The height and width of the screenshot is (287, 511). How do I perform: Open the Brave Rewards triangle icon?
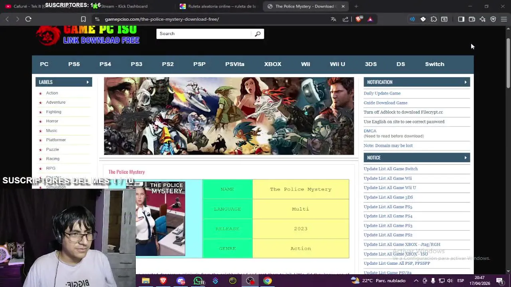point(370,19)
